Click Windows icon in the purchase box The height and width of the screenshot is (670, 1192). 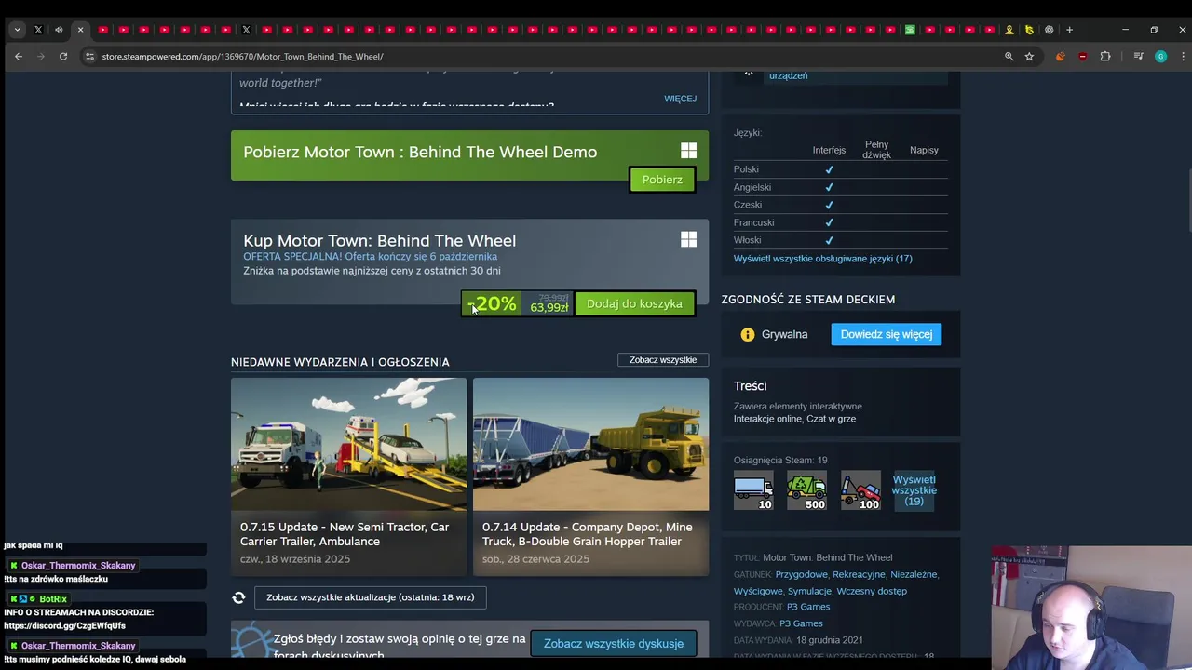coord(688,239)
